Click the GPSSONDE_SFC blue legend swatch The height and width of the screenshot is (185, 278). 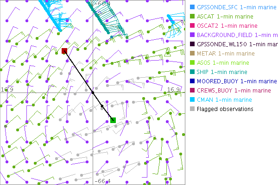pos(192,7)
